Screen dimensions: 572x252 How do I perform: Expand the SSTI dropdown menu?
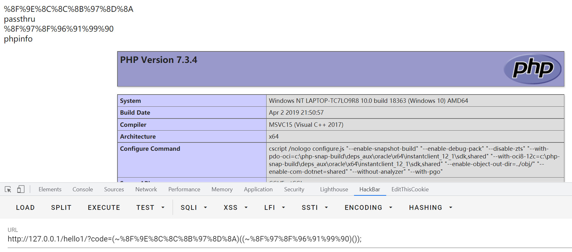(x=315, y=208)
